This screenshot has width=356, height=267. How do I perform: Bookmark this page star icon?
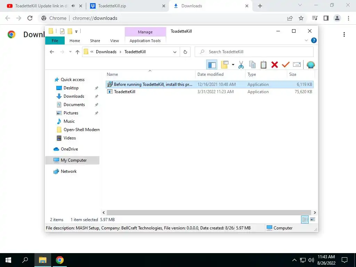(x=301, y=18)
